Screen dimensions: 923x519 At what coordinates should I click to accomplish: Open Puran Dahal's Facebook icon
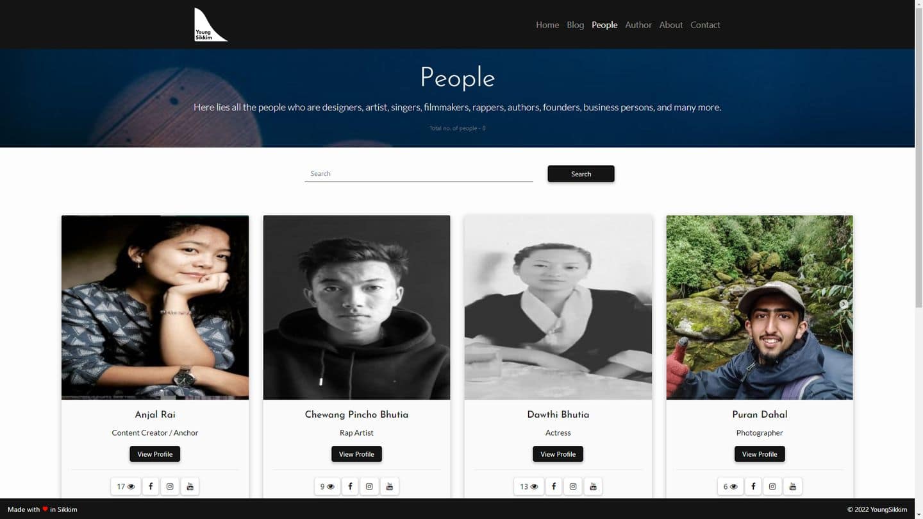click(753, 486)
